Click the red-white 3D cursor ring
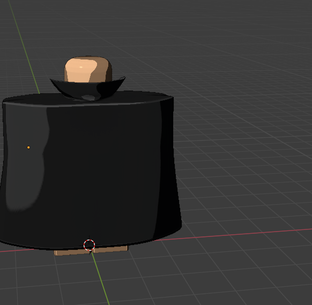The image size is (312, 305). pos(89,245)
